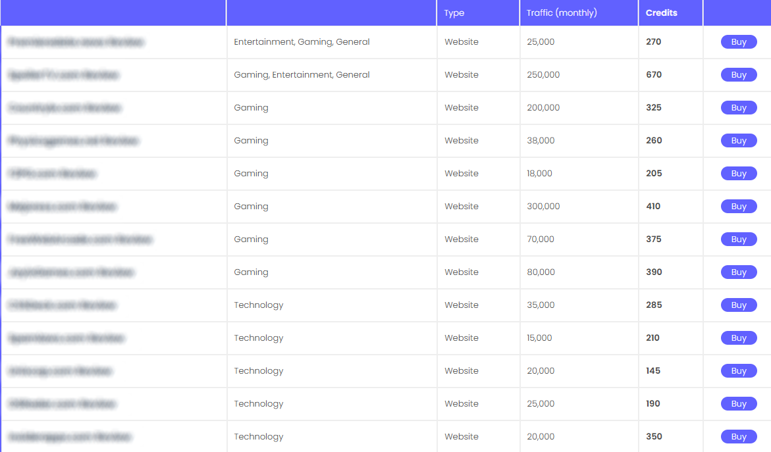Select the Type column header
This screenshot has height=452, width=771.
click(454, 13)
